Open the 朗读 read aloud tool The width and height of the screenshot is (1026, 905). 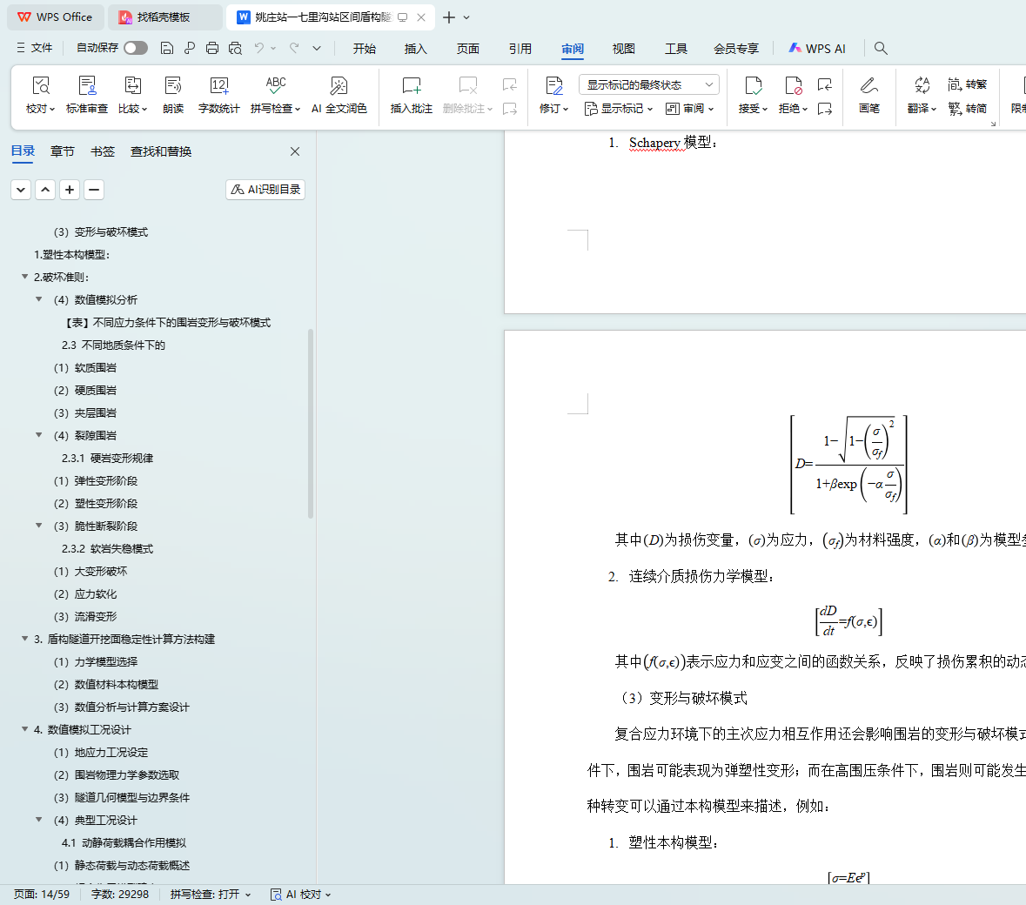click(173, 86)
